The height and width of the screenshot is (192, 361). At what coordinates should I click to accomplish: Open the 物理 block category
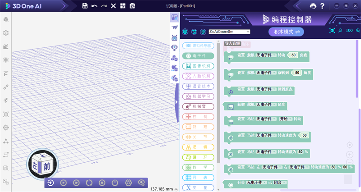(198, 127)
